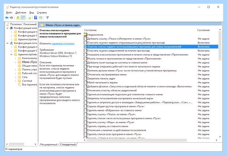Toggle the console tree toolbar button
The height and width of the screenshot is (156, 227).
(23, 18)
